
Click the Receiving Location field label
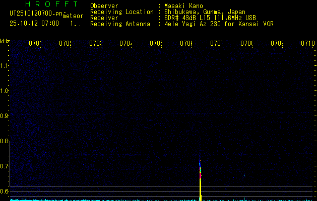coord(121,12)
